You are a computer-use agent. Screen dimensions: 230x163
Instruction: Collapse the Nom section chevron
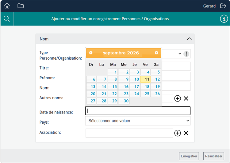[x=189, y=39]
